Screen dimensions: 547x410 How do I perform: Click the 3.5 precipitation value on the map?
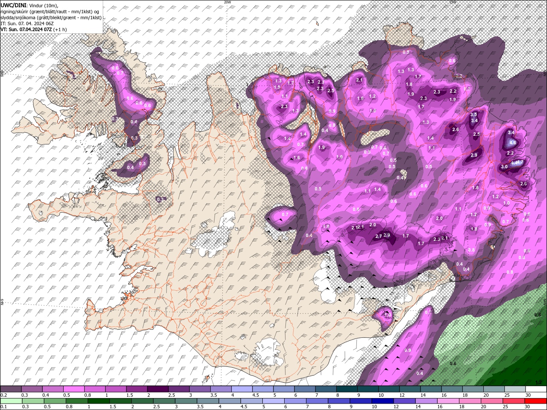click(x=473, y=114)
